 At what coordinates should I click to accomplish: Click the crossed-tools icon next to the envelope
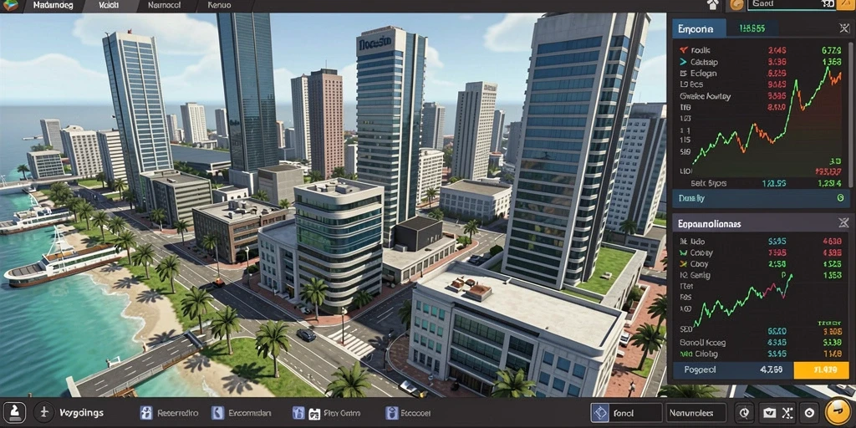[x=787, y=413]
